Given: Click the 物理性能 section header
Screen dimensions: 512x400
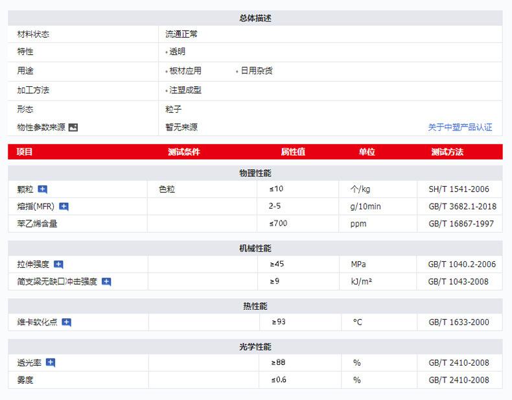Looking at the screenshot, I should pyautogui.click(x=255, y=173).
